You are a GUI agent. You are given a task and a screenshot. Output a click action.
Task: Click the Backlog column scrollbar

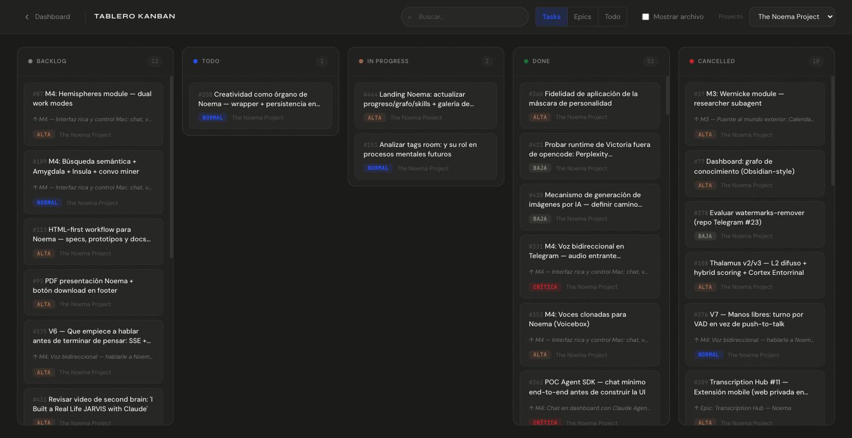pos(171,167)
